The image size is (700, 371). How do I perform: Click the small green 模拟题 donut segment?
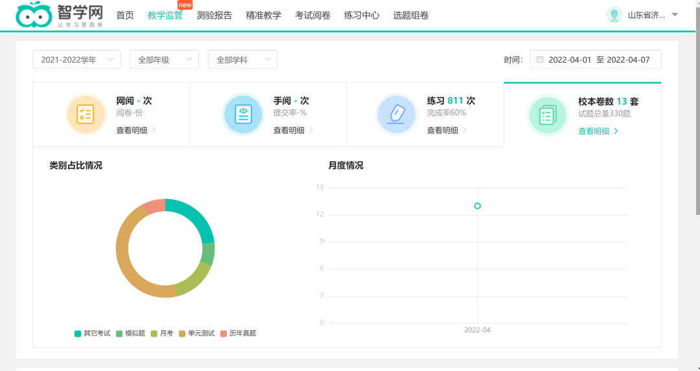(x=208, y=254)
